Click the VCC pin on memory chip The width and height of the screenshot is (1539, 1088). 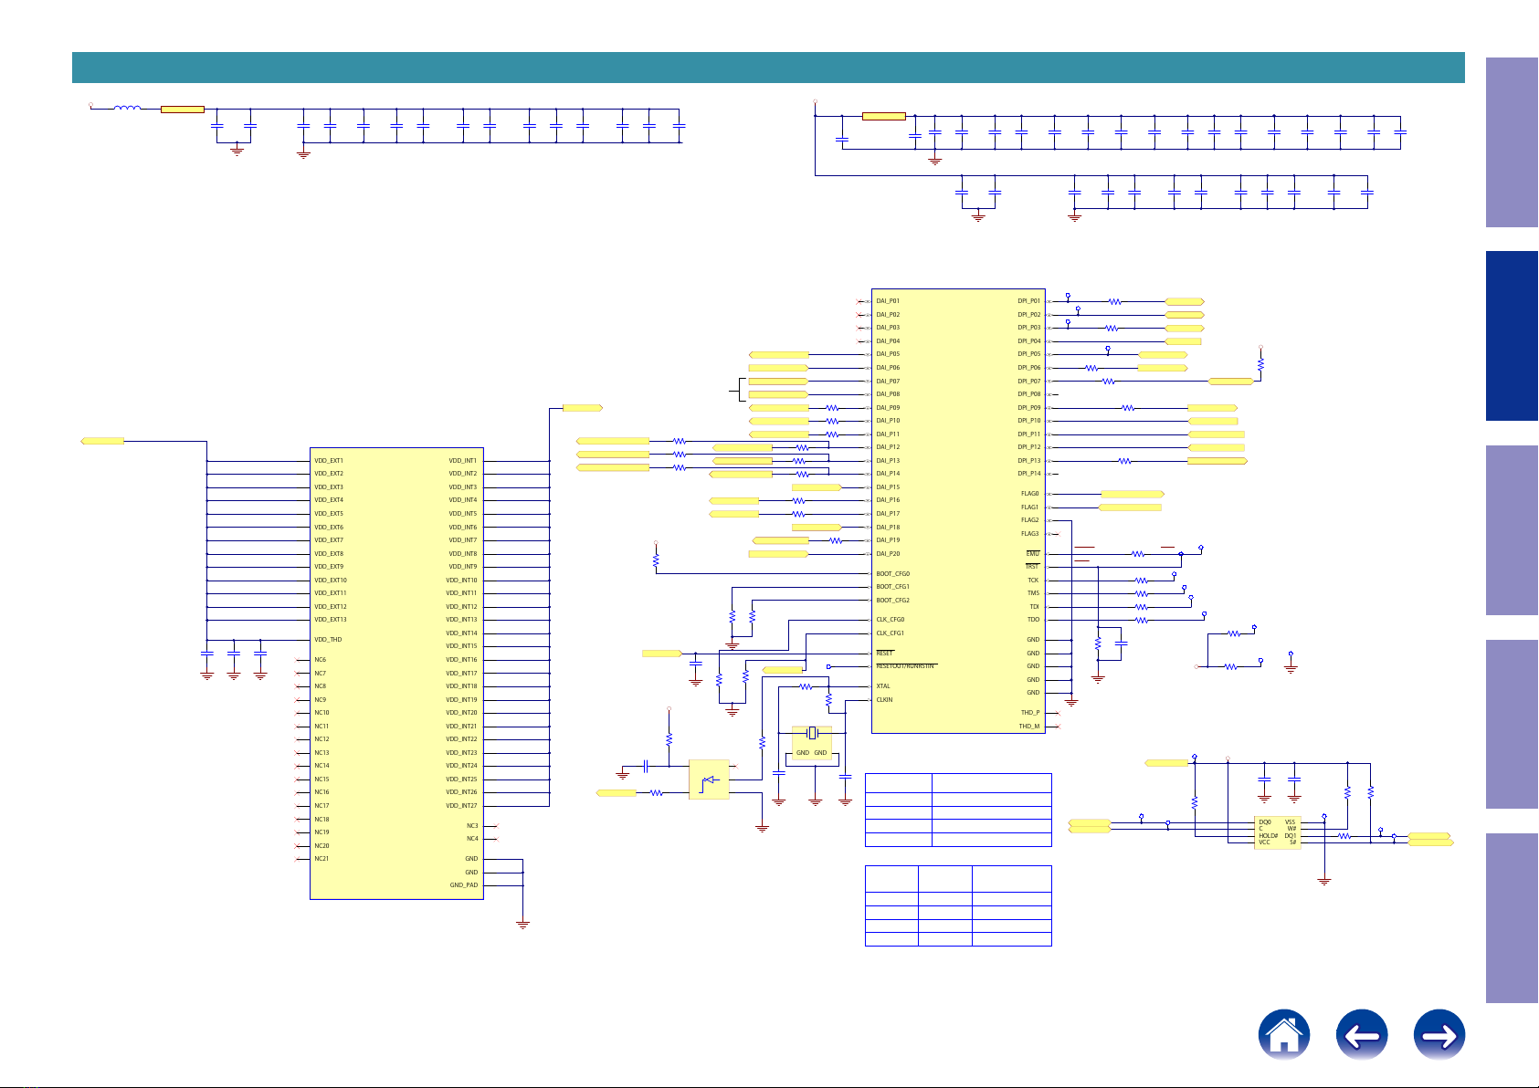[1265, 842]
